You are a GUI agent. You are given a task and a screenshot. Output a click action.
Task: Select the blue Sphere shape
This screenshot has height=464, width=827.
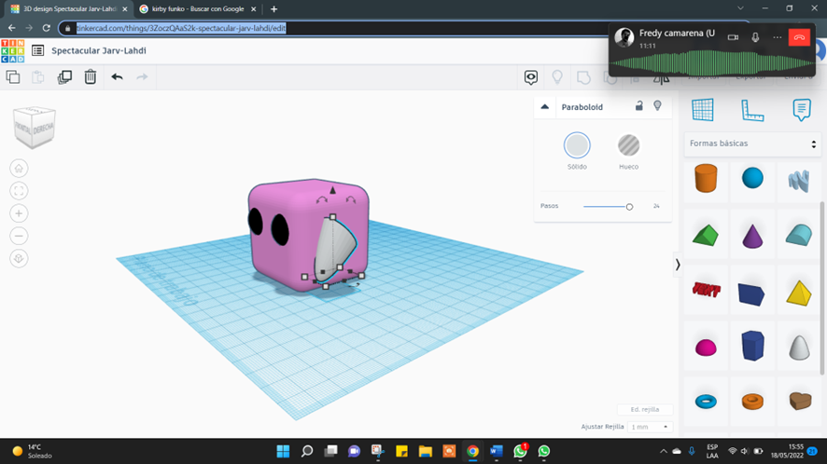(x=752, y=178)
